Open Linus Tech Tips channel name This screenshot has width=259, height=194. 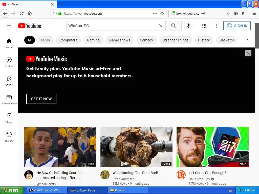199,179
